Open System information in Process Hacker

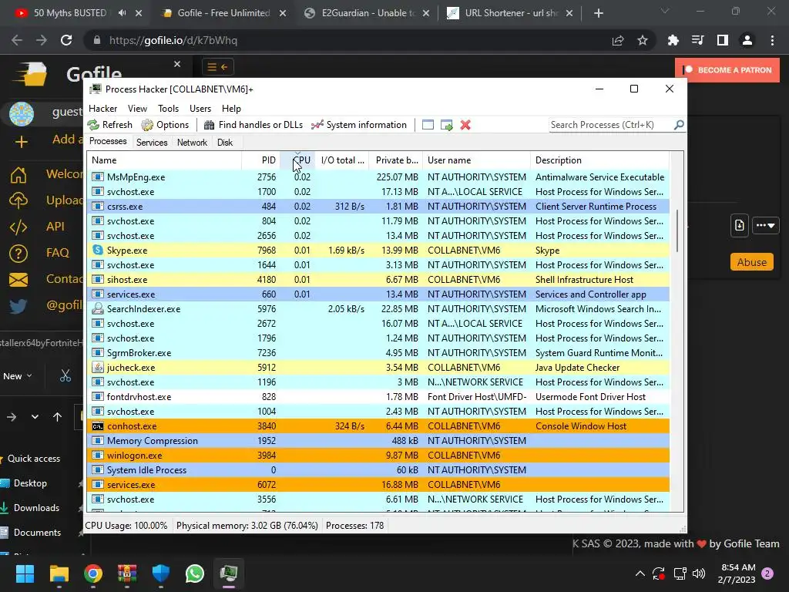(x=359, y=125)
